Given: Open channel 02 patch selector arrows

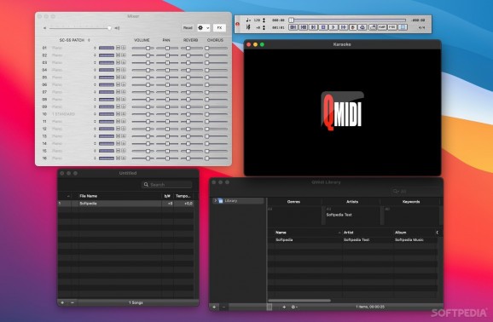Looking at the screenshot, I should point(95,55).
